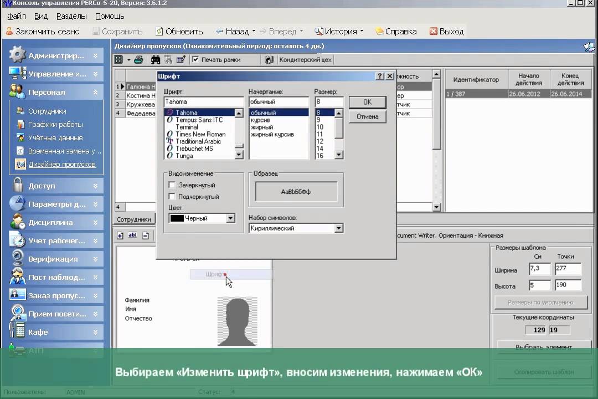
Task: Open the grid view icon in designer toolbar
Action: (118, 59)
